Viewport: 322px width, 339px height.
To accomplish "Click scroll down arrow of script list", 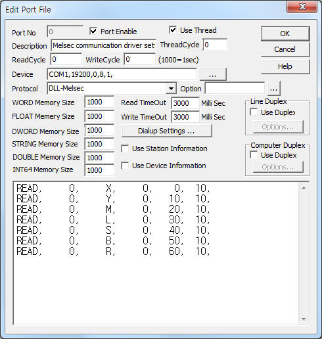I will [x=304, y=319].
